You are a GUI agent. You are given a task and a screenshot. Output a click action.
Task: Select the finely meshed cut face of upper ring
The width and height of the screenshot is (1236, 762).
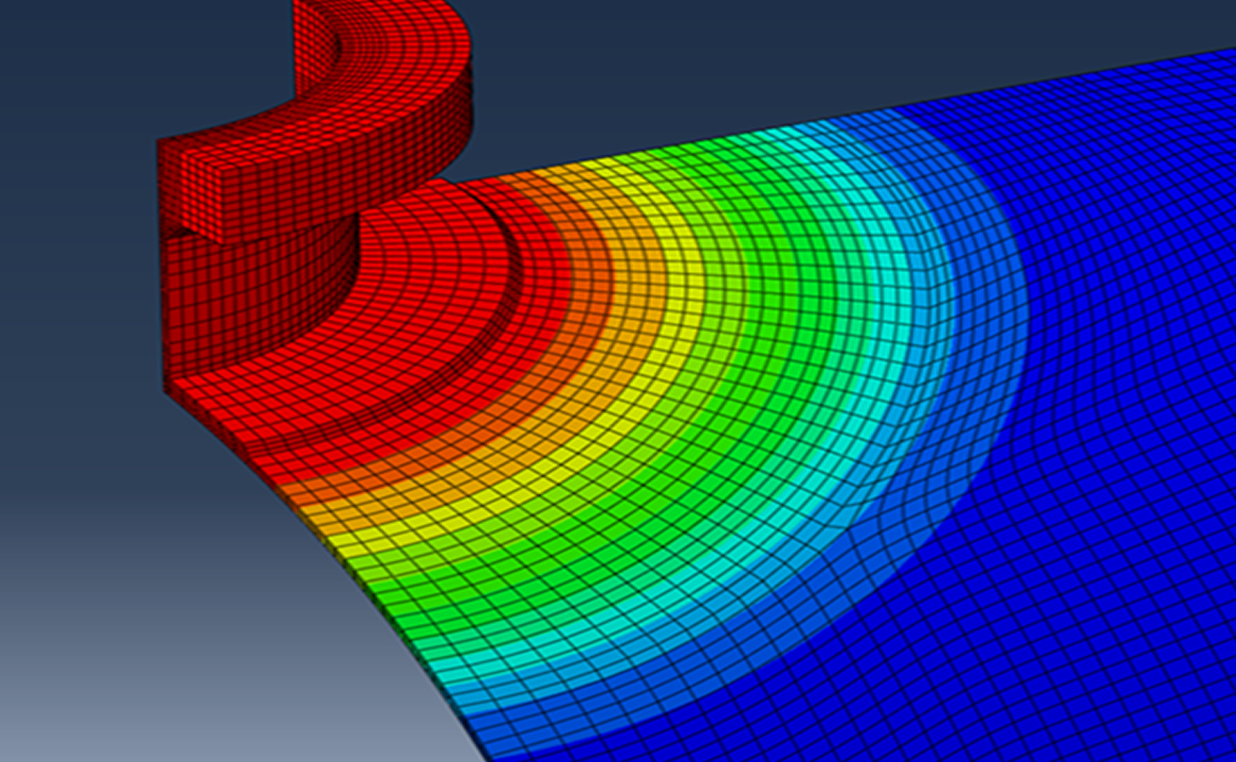point(193,188)
